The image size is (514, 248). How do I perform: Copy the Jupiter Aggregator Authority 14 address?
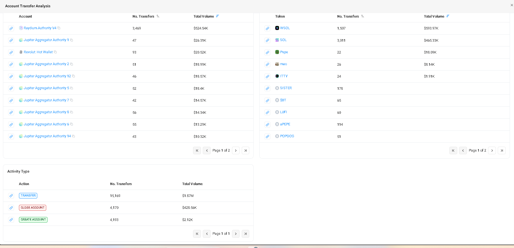click(x=74, y=136)
